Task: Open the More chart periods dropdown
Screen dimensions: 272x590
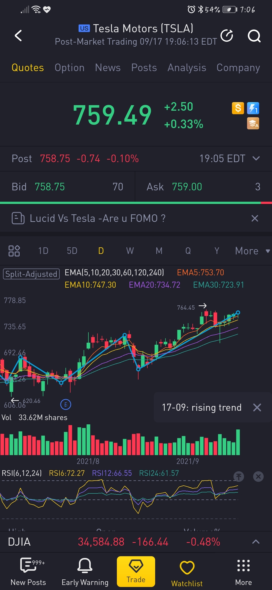Action: (252, 251)
